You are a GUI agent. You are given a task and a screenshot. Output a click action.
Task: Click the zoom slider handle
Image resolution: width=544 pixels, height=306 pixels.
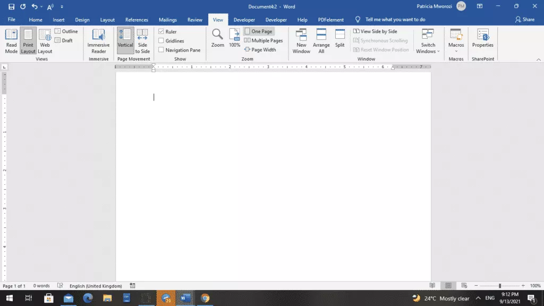click(500, 285)
